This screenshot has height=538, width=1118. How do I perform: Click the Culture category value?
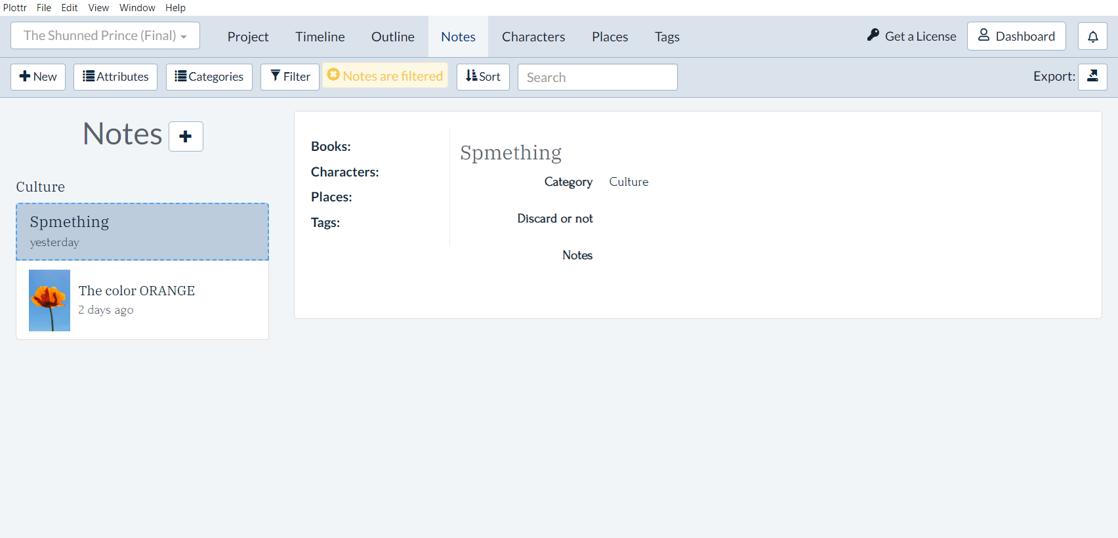point(629,182)
